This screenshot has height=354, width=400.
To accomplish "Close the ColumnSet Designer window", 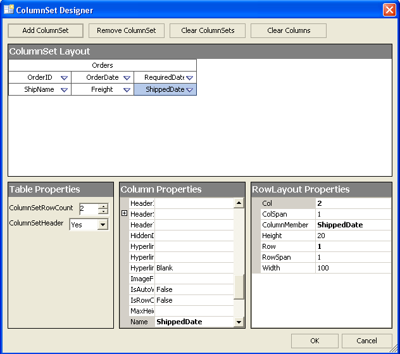I will coord(389,10).
